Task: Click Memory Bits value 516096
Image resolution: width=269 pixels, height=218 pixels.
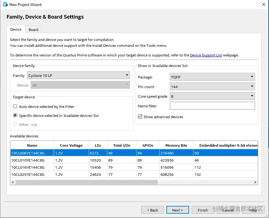Action: [167, 167]
